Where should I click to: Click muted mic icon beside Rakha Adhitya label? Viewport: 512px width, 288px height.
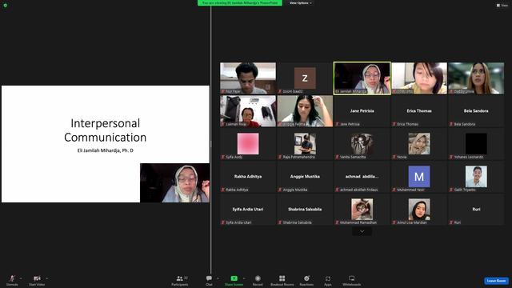point(223,190)
